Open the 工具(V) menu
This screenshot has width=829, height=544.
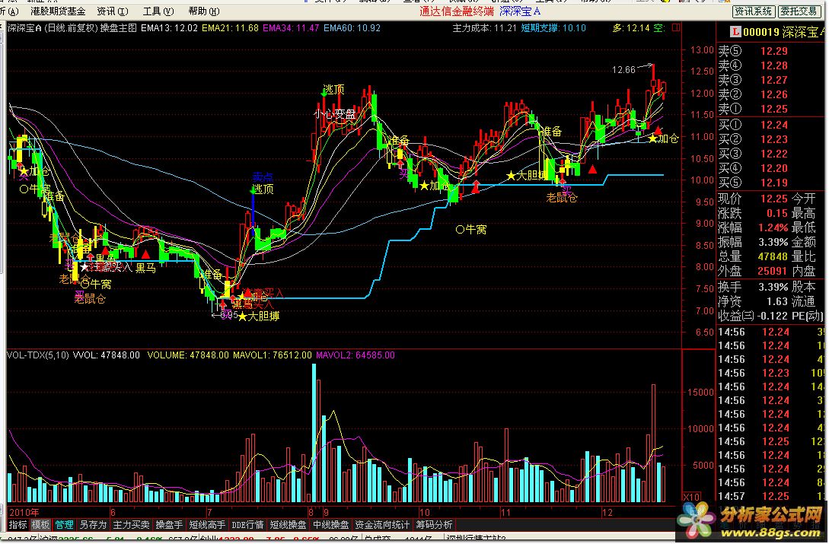pyautogui.click(x=158, y=11)
